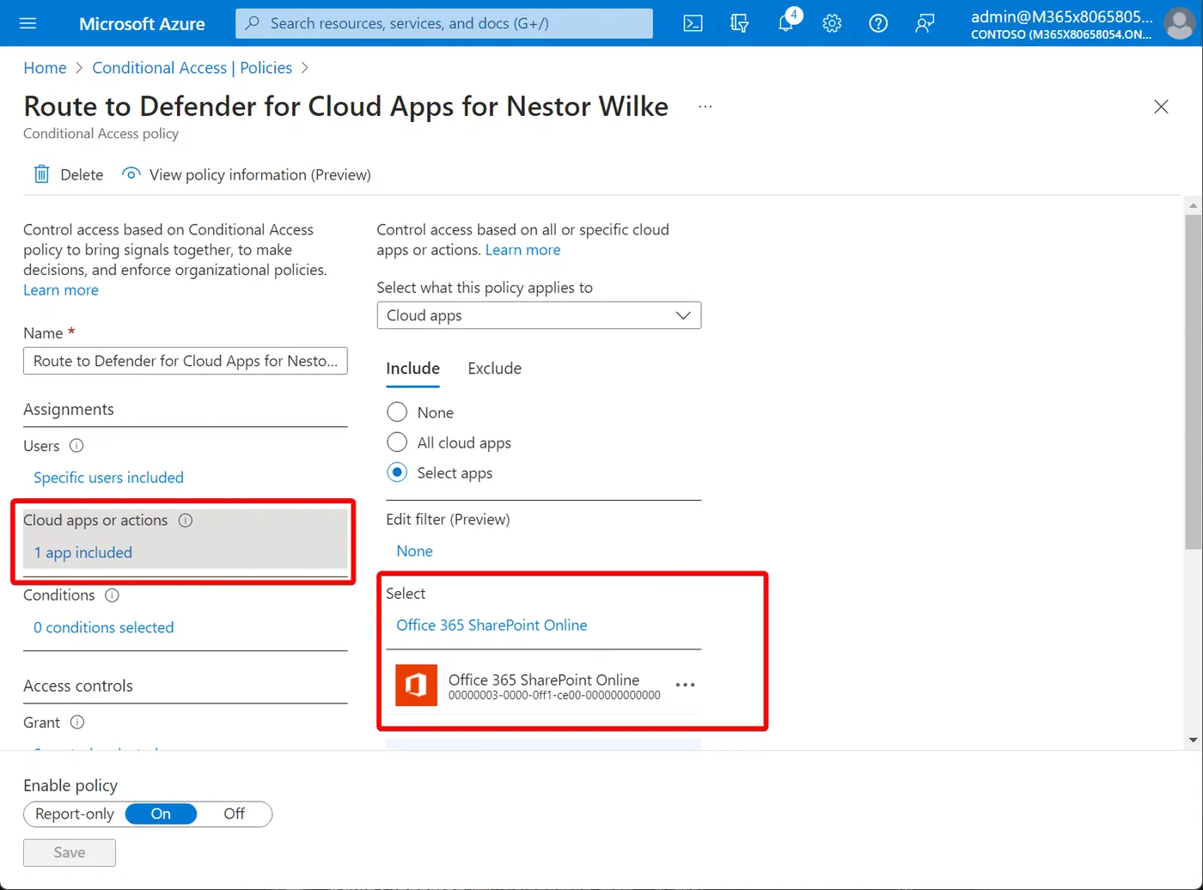
Task: Click the Office 365 SharePoint Online app logo
Action: coord(416,686)
